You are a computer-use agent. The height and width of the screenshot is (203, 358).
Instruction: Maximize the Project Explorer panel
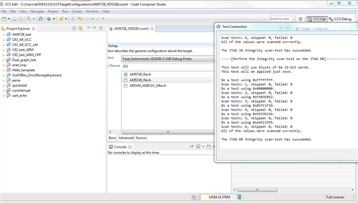(101, 28)
